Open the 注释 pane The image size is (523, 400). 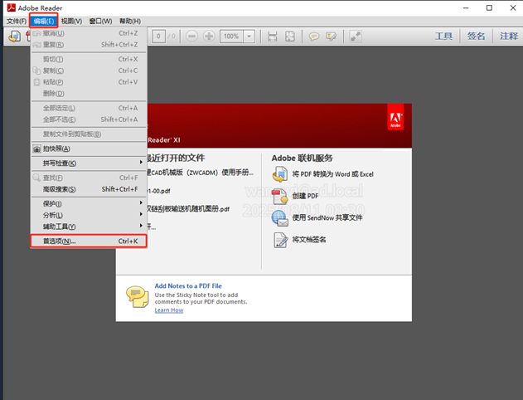point(507,37)
